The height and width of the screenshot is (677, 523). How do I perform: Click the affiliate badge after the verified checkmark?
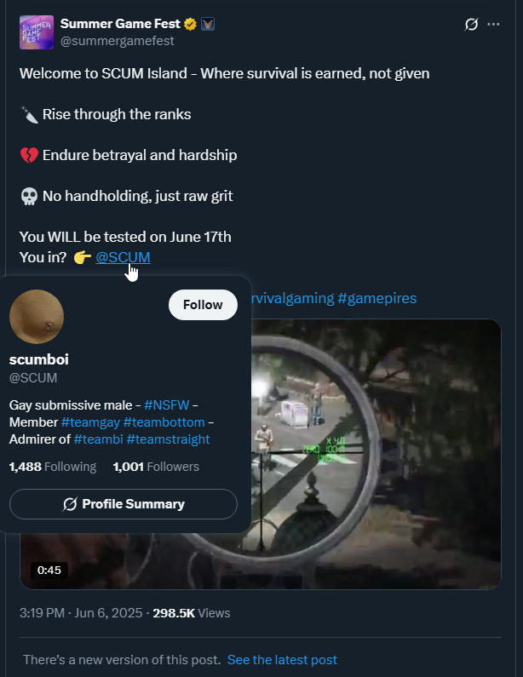(208, 24)
